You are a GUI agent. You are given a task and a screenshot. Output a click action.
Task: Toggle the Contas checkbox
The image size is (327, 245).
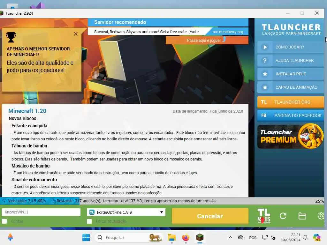[4, 221]
